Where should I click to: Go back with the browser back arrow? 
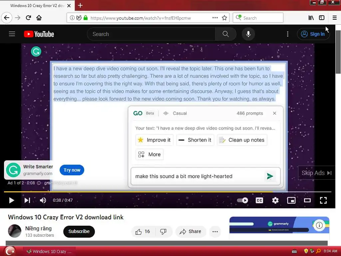pos(7,18)
